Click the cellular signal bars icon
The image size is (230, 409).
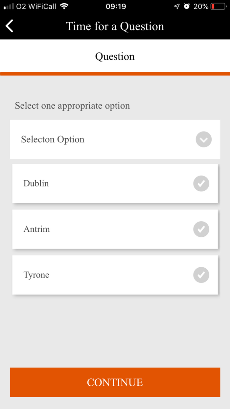click(9, 6)
